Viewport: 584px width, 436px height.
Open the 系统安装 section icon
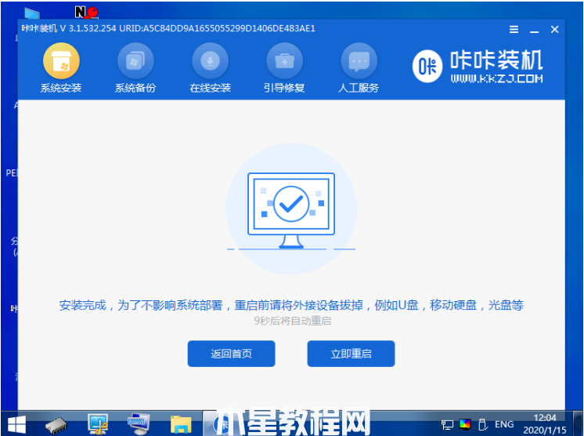tap(61, 61)
